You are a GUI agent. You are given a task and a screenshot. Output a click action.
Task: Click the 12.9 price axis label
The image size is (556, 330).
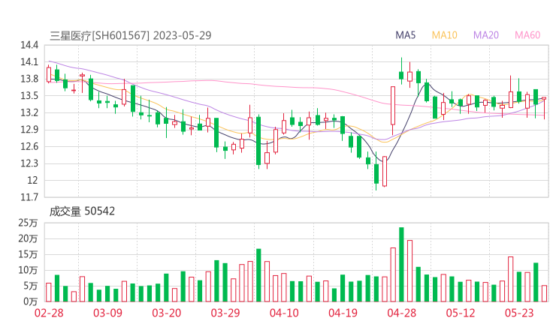click(29, 130)
